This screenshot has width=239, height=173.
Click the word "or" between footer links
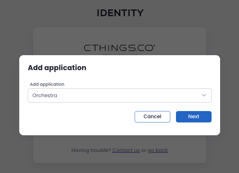(x=144, y=150)
